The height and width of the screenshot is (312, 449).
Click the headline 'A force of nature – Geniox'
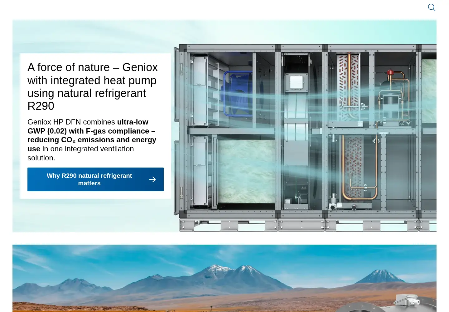tap(93, 87)
